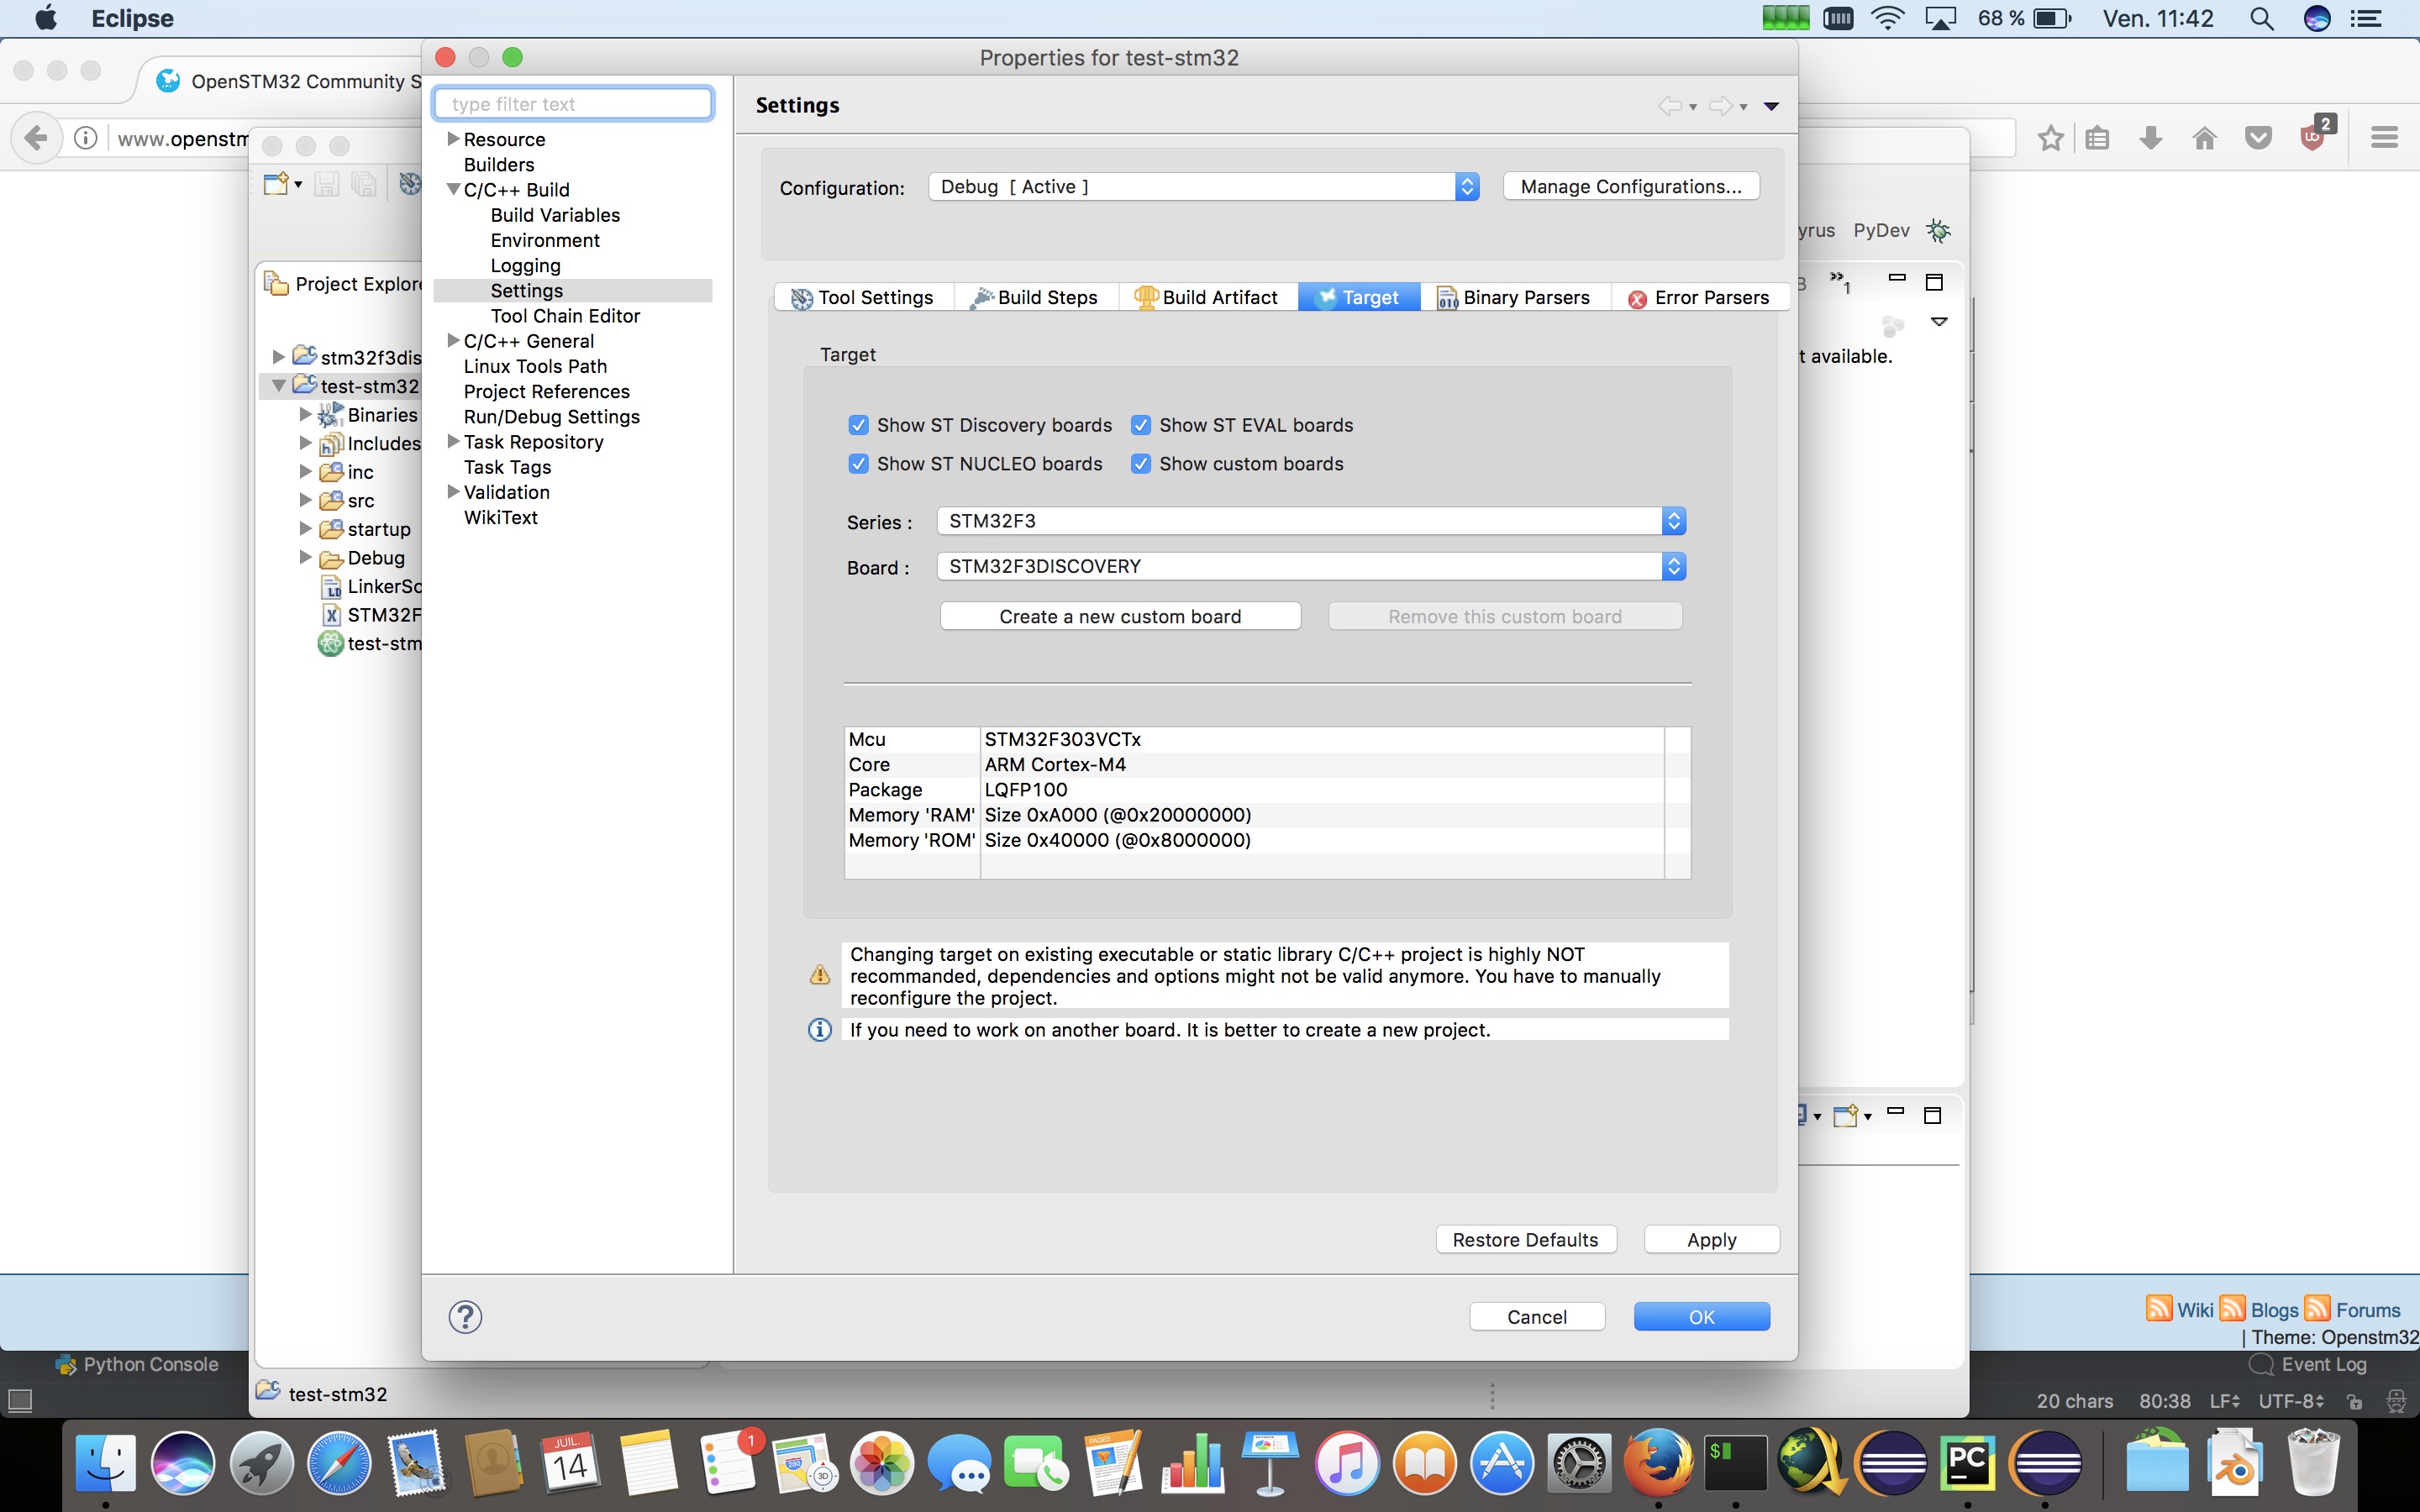Click the PyDev debug bug icon
2420x1512 pixels.
pos(1938,231)
